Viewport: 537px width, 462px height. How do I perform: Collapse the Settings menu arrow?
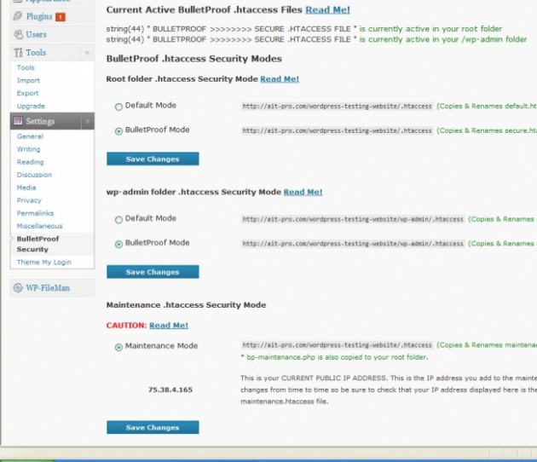click(87, 121)
